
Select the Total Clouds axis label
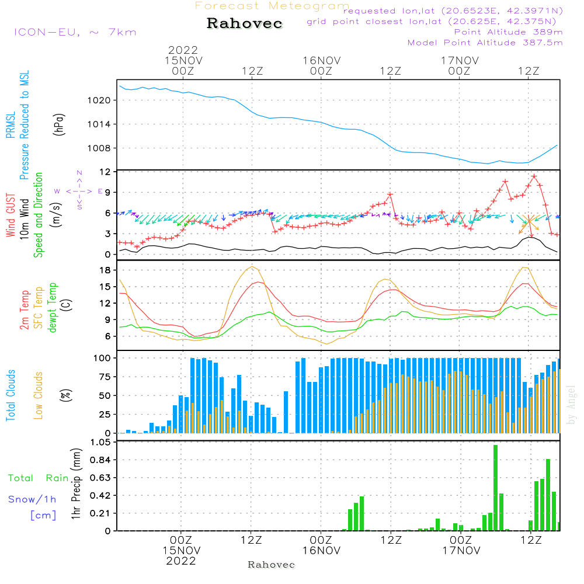[11, 395]
